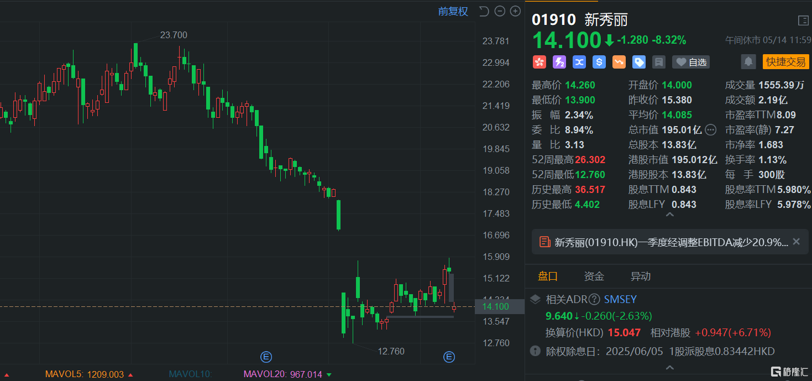Click the layers icon next to 相关ADR
Screen dimensions: 812x381
(x=535, y=300)
